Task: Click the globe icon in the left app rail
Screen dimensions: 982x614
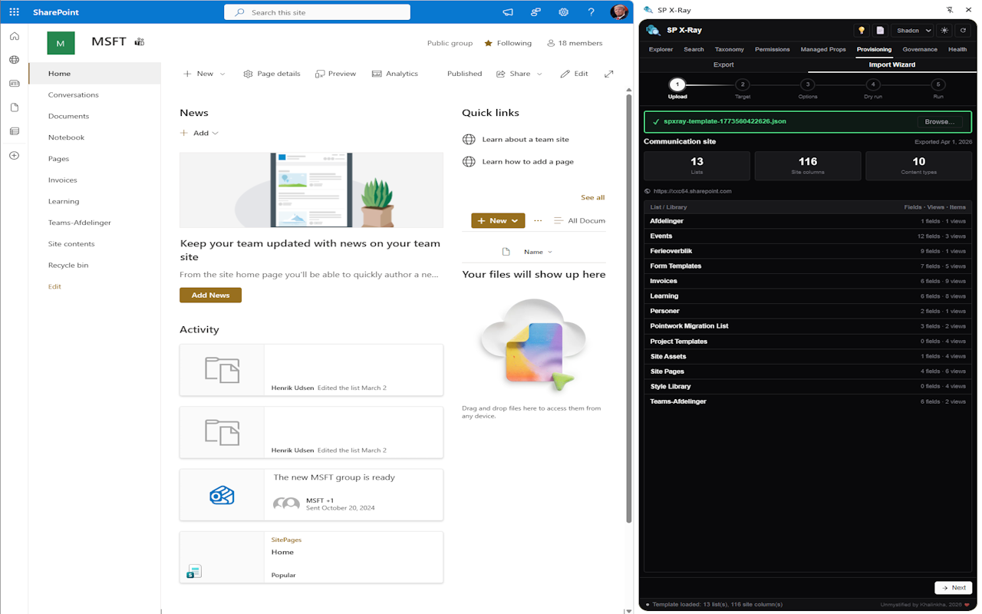Action: coord(14,60)
